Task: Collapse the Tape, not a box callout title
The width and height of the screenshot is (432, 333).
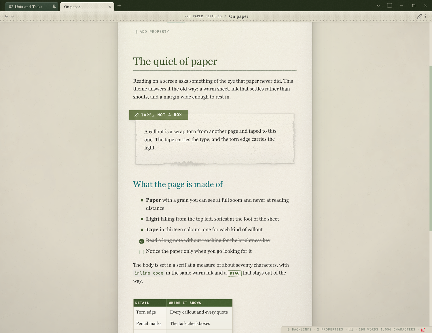Action: (x=159, y=115)
